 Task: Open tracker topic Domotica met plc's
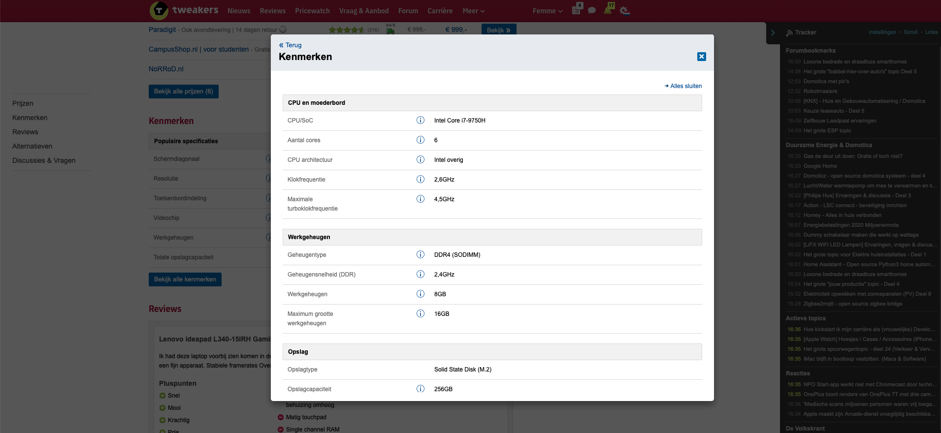(826, 81)
